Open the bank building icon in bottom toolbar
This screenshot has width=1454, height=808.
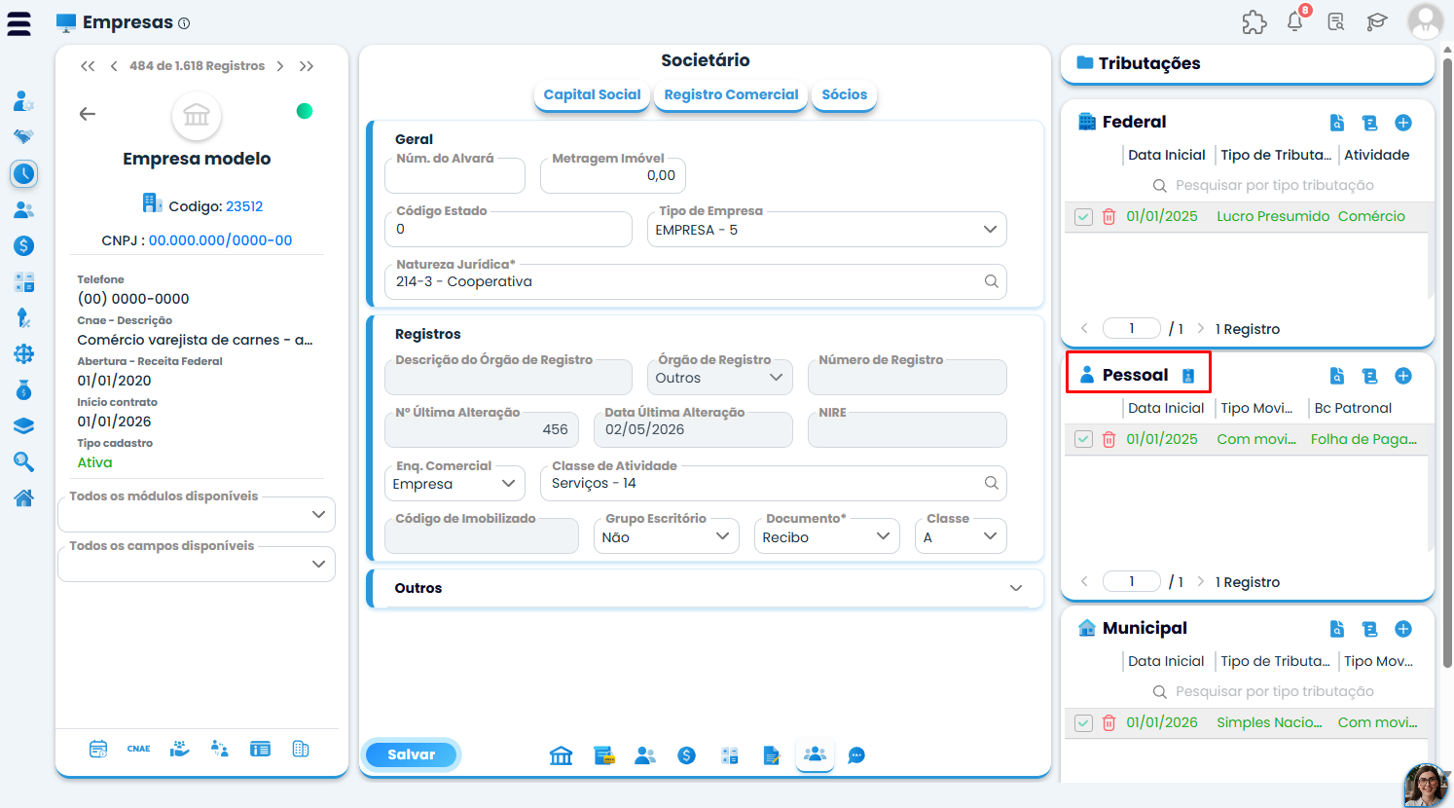pos(562,755)
